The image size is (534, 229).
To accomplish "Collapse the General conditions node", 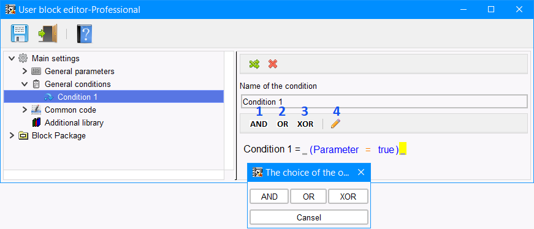I will 25,84.
